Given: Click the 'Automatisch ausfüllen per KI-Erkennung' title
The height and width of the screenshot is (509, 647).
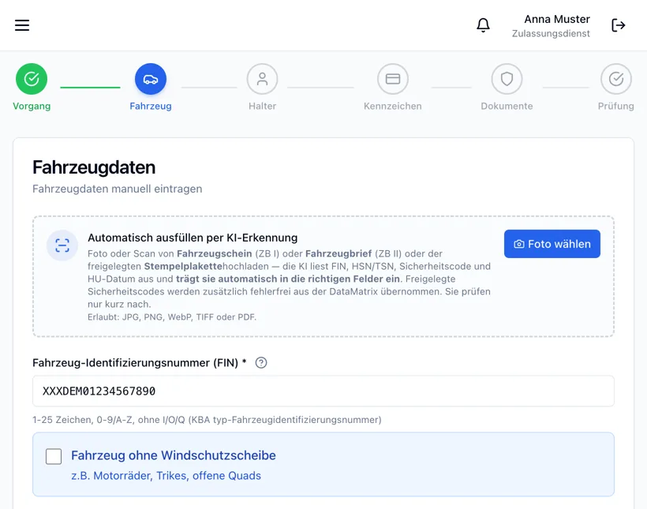Looking at the screenshot, I should pos(193,238).
